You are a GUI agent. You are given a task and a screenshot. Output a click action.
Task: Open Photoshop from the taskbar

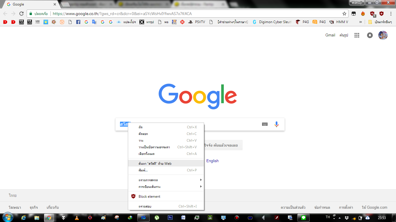(x=170, y=218)
